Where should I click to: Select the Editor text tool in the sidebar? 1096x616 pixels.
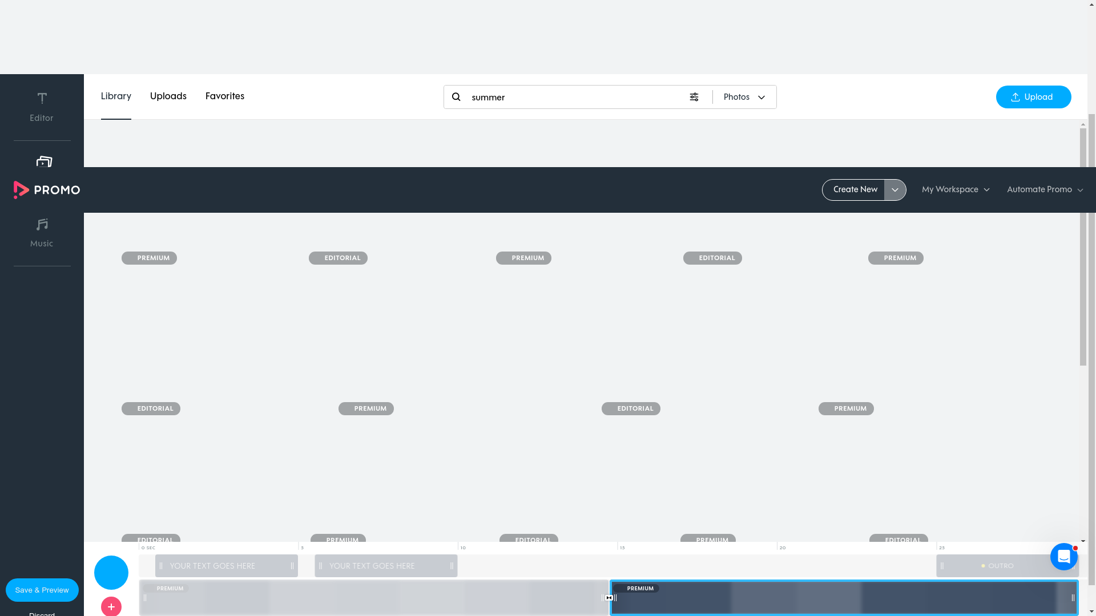pos(42,106)
